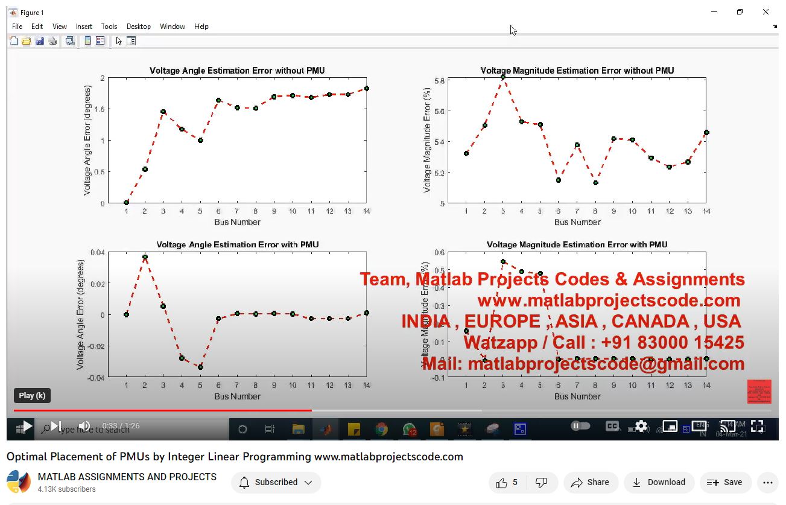
Task: Click the Cortana circle icon in the taskbar
Action: pyautogui.click(x=242, y=429)
